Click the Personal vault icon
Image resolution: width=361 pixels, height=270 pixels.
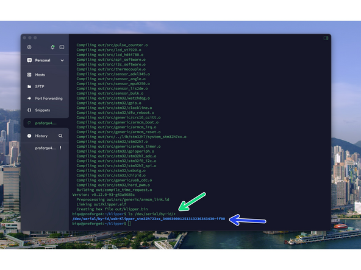click(29, 60)
